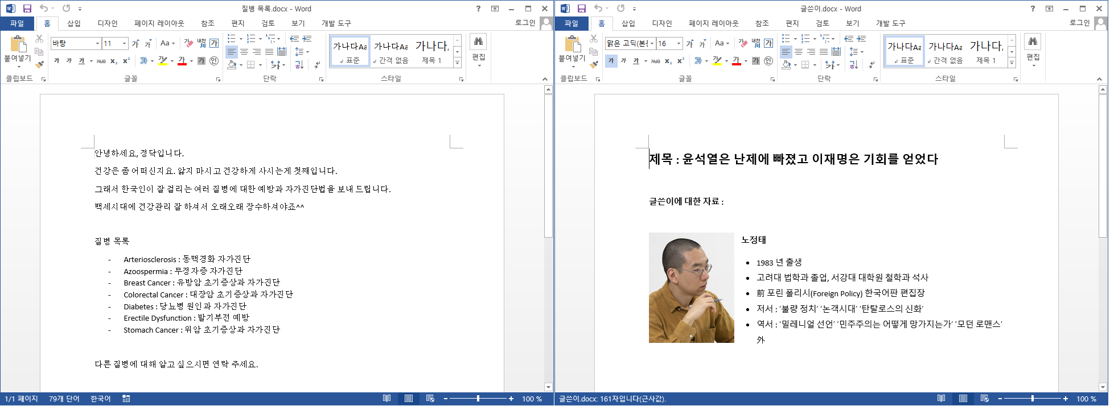
Task: Click Copy icon in right 글쓴이 window
Action: pyautogui.click(x=594, y=52)
